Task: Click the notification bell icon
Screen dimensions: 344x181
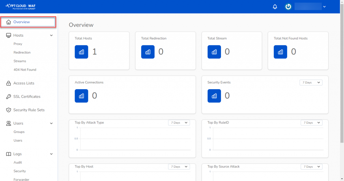Action: [x=275, y=7]
